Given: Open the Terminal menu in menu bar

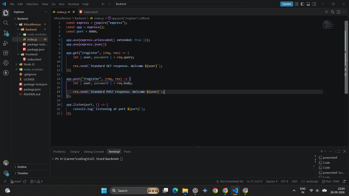Looking at the screenshot, I should [73, 4].
